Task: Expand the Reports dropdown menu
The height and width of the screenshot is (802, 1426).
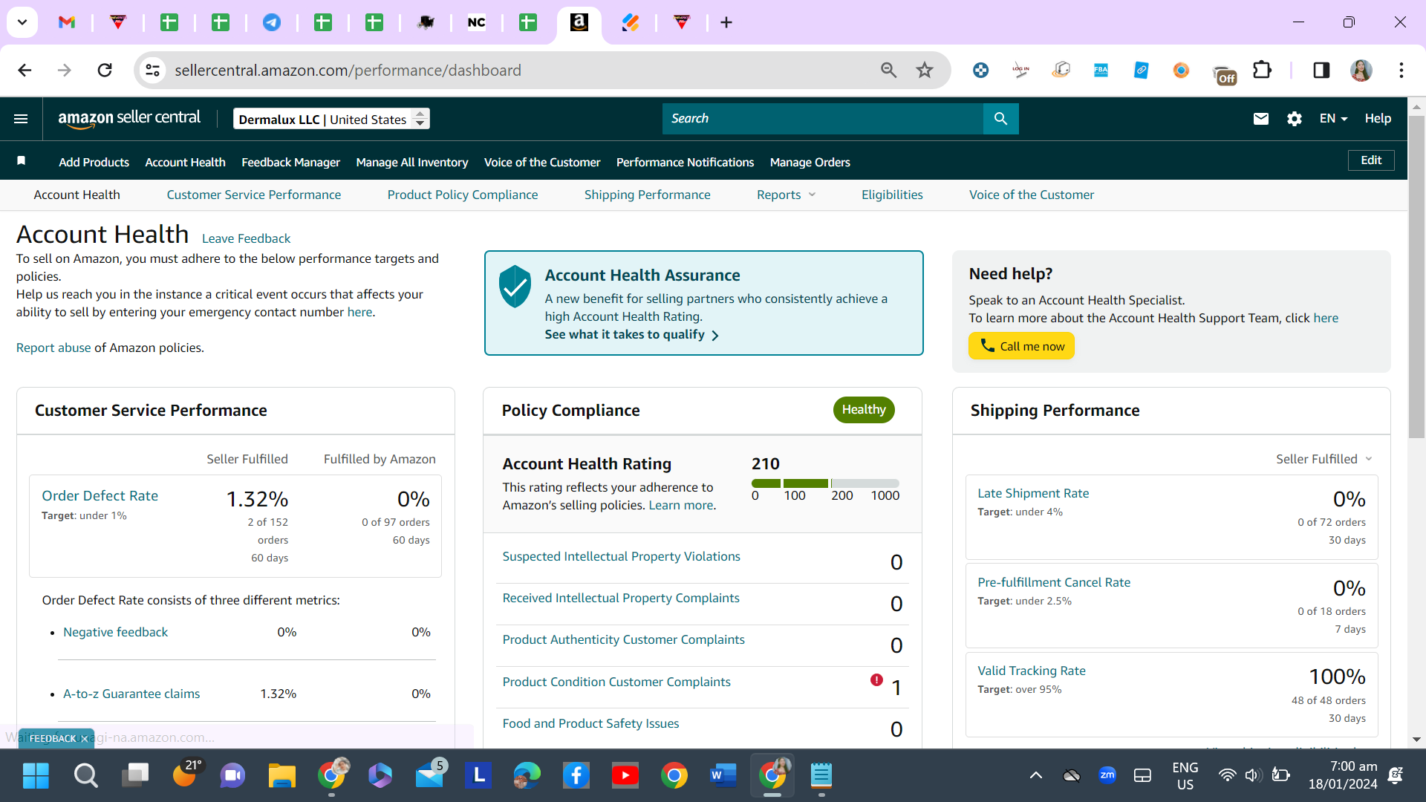Action: point(786,195)
